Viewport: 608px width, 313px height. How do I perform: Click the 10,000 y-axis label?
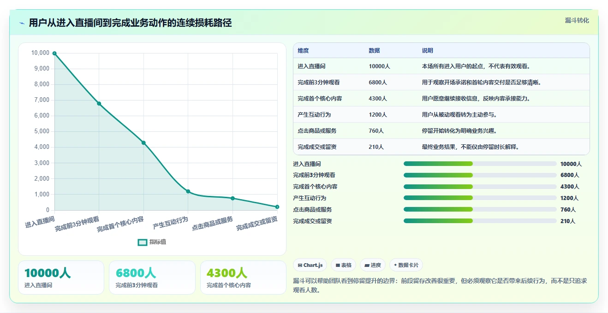coord(40,53)
